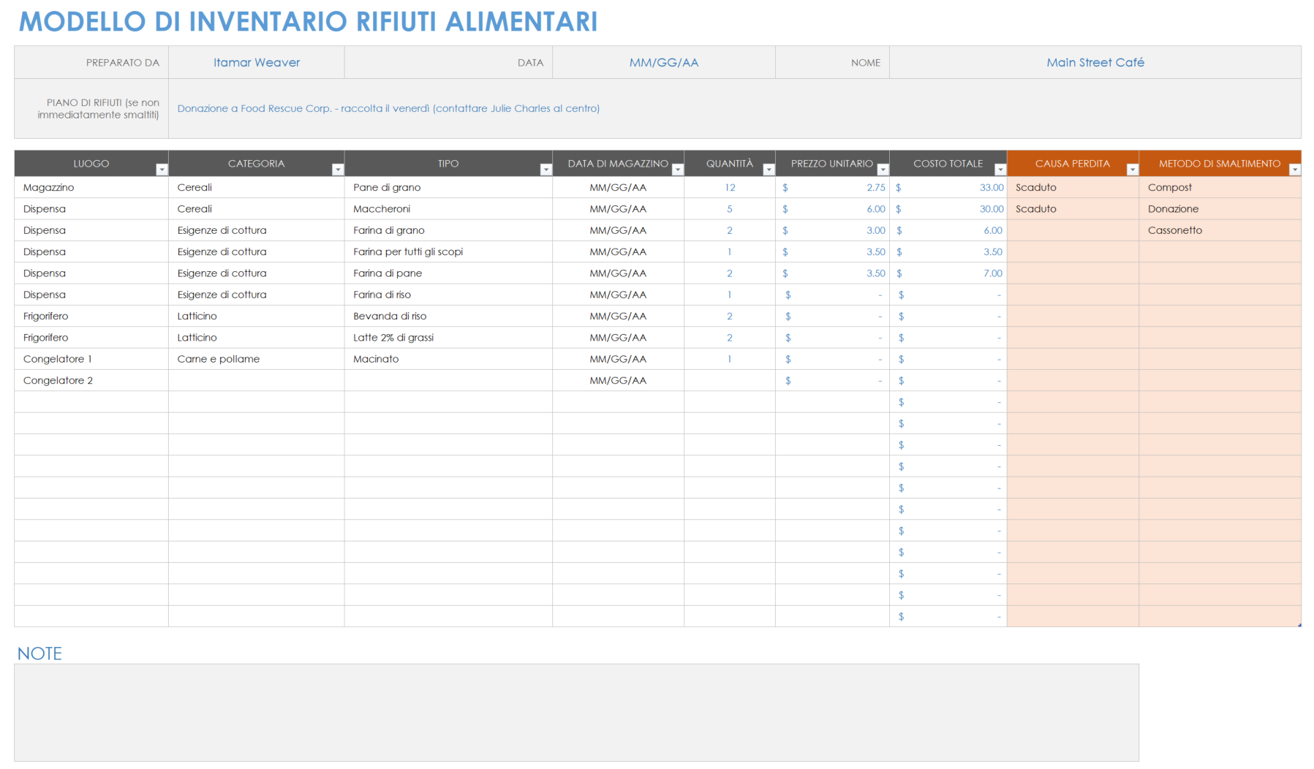Select the quantity 5 cell
The width and height of the screenshot is (1314, 769).
730,209
